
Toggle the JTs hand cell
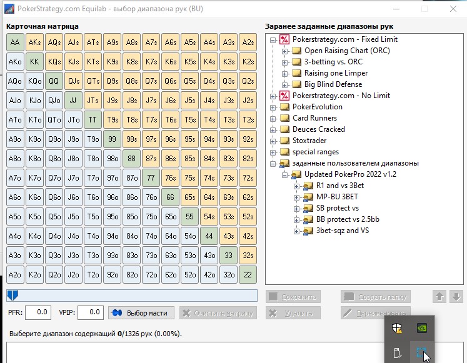pos(93,101)
